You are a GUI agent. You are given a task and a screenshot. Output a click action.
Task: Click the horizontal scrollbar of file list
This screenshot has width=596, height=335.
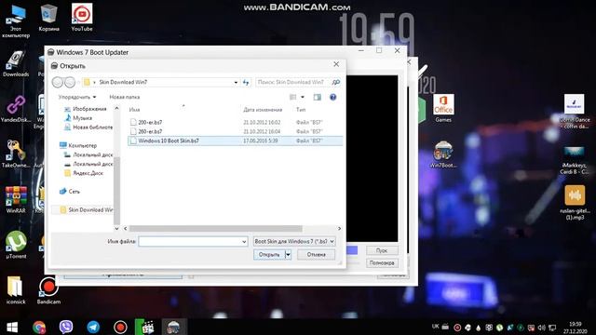(215, 229)
